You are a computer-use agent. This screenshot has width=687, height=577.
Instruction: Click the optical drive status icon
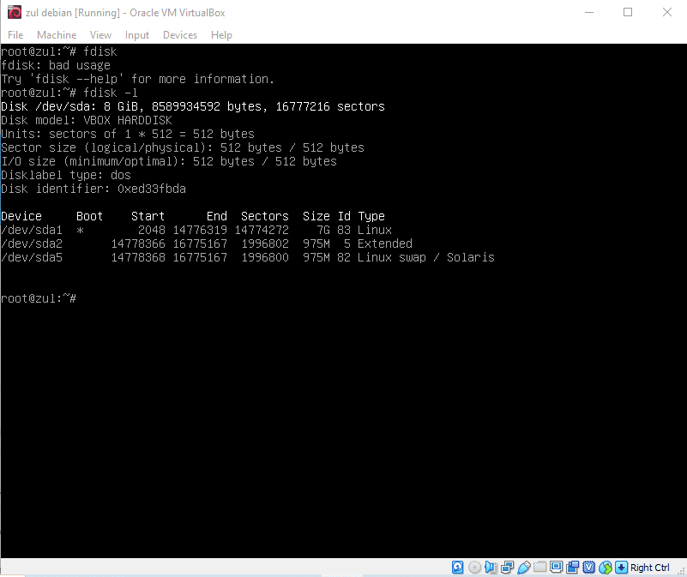coord(474,568)
